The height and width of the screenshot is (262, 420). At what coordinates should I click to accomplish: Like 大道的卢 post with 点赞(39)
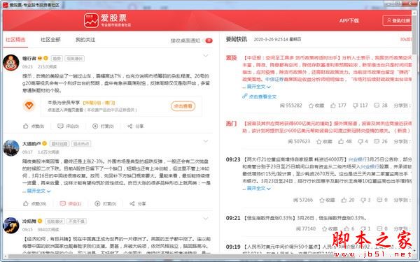click(35, 204)
